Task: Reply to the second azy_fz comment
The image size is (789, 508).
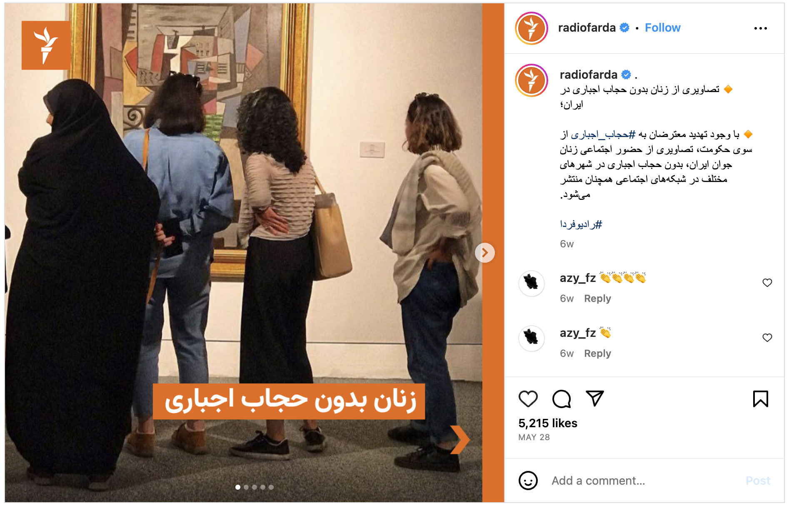Action: tap(597, 354)
